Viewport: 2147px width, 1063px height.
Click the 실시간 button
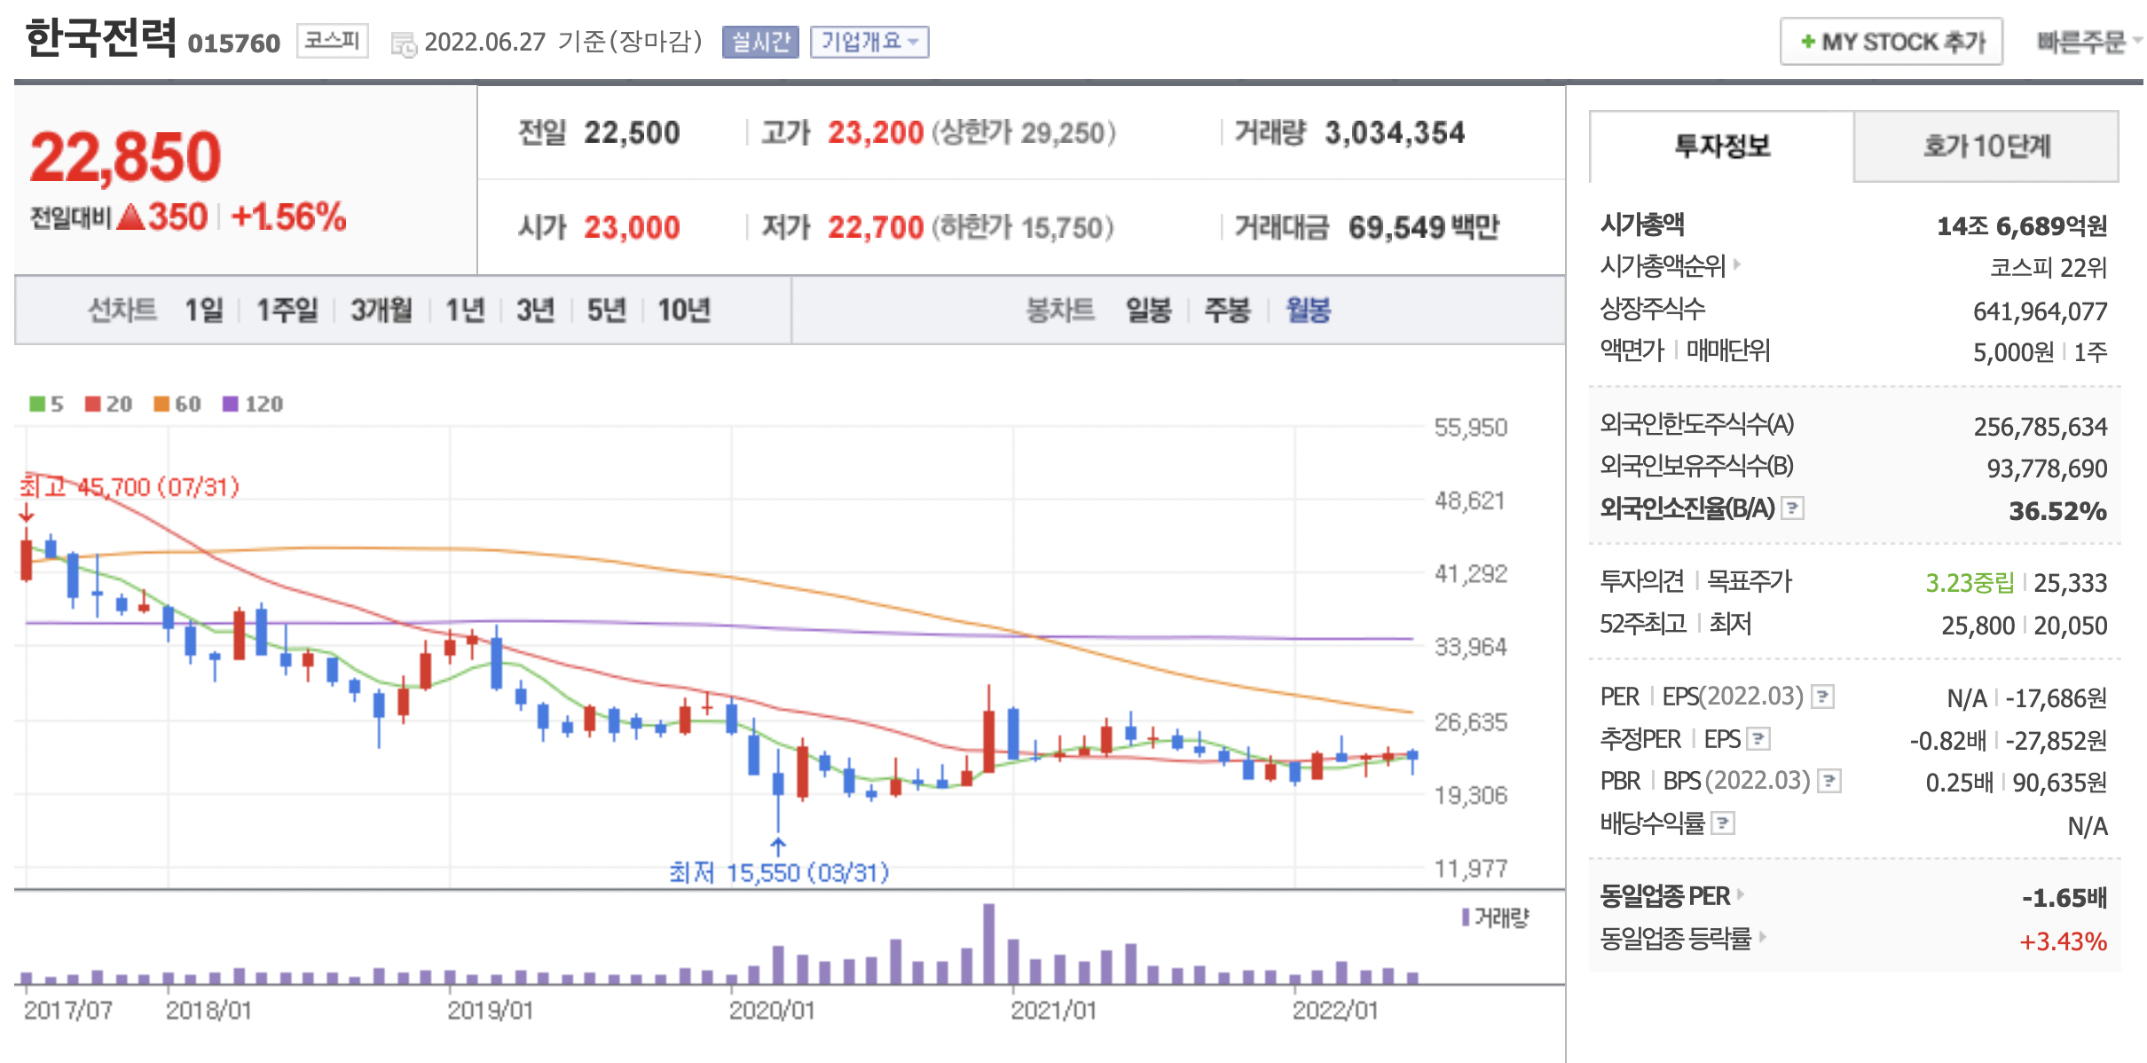760,42
